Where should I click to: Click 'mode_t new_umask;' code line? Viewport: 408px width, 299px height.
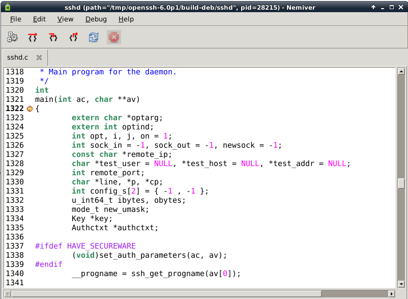[110, 209]
